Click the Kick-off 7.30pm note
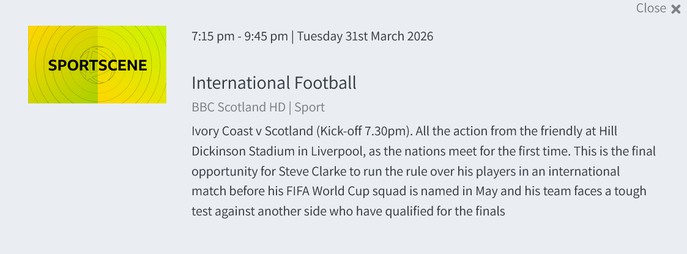 tap(363, 131)
